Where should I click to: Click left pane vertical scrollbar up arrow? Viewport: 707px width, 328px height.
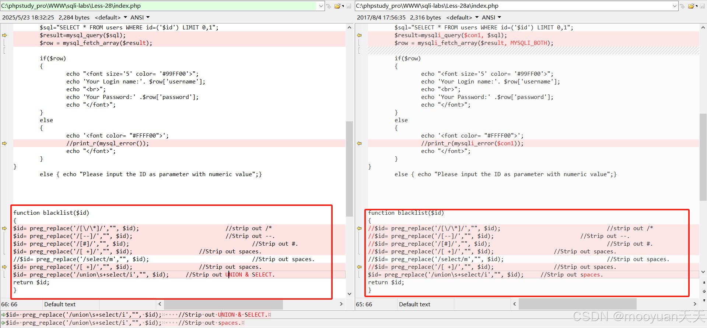(x=349, y=28)
